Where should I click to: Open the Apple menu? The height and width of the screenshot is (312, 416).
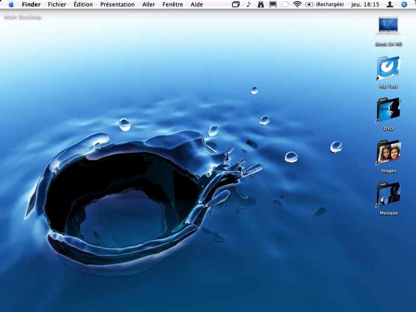coord(11,4)
